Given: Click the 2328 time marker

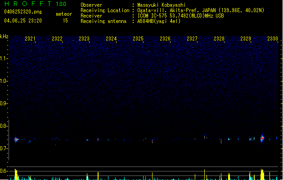Looking at the screenshot, I should [x=219, y=39].
